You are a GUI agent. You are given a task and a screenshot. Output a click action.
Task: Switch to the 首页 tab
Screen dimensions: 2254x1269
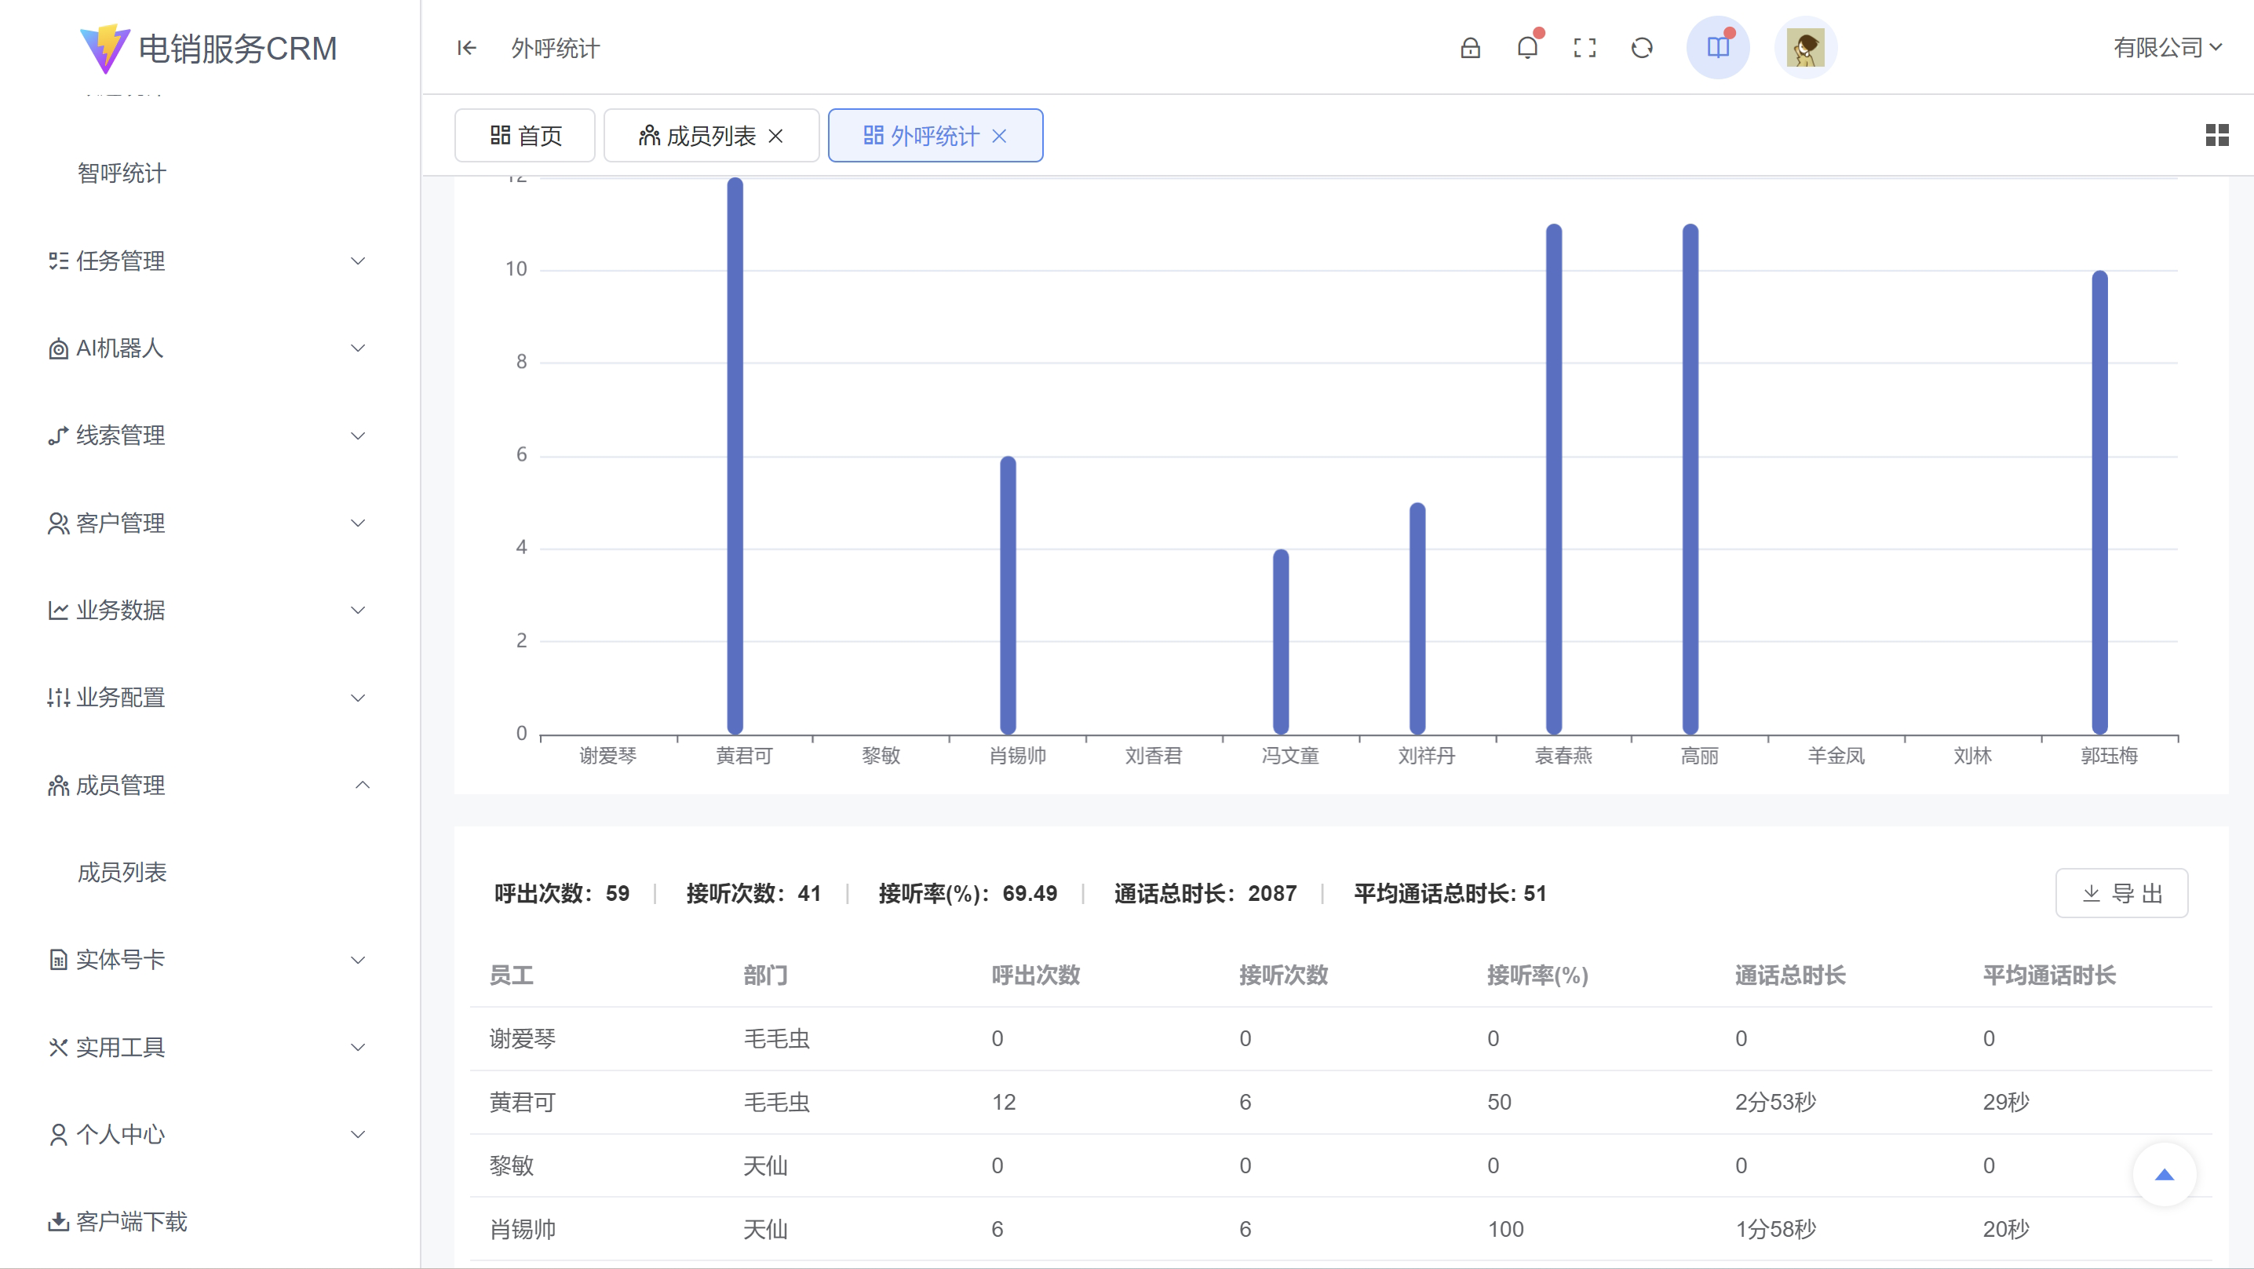pyautogui.click(x=525, y=136)
